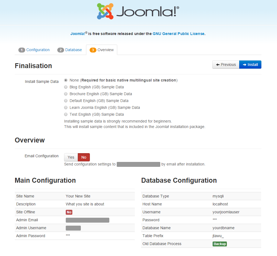277x256 pixels.
Task: Click the "Your New Site" value
Action: coord(78,196)
